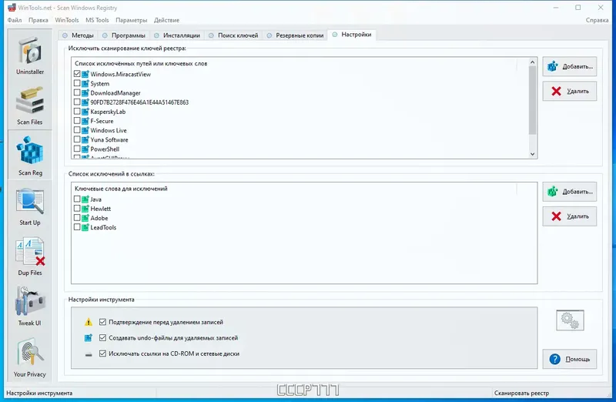
Task: Click registry icon beside KasperskyLab
Action: click(85, 112)
